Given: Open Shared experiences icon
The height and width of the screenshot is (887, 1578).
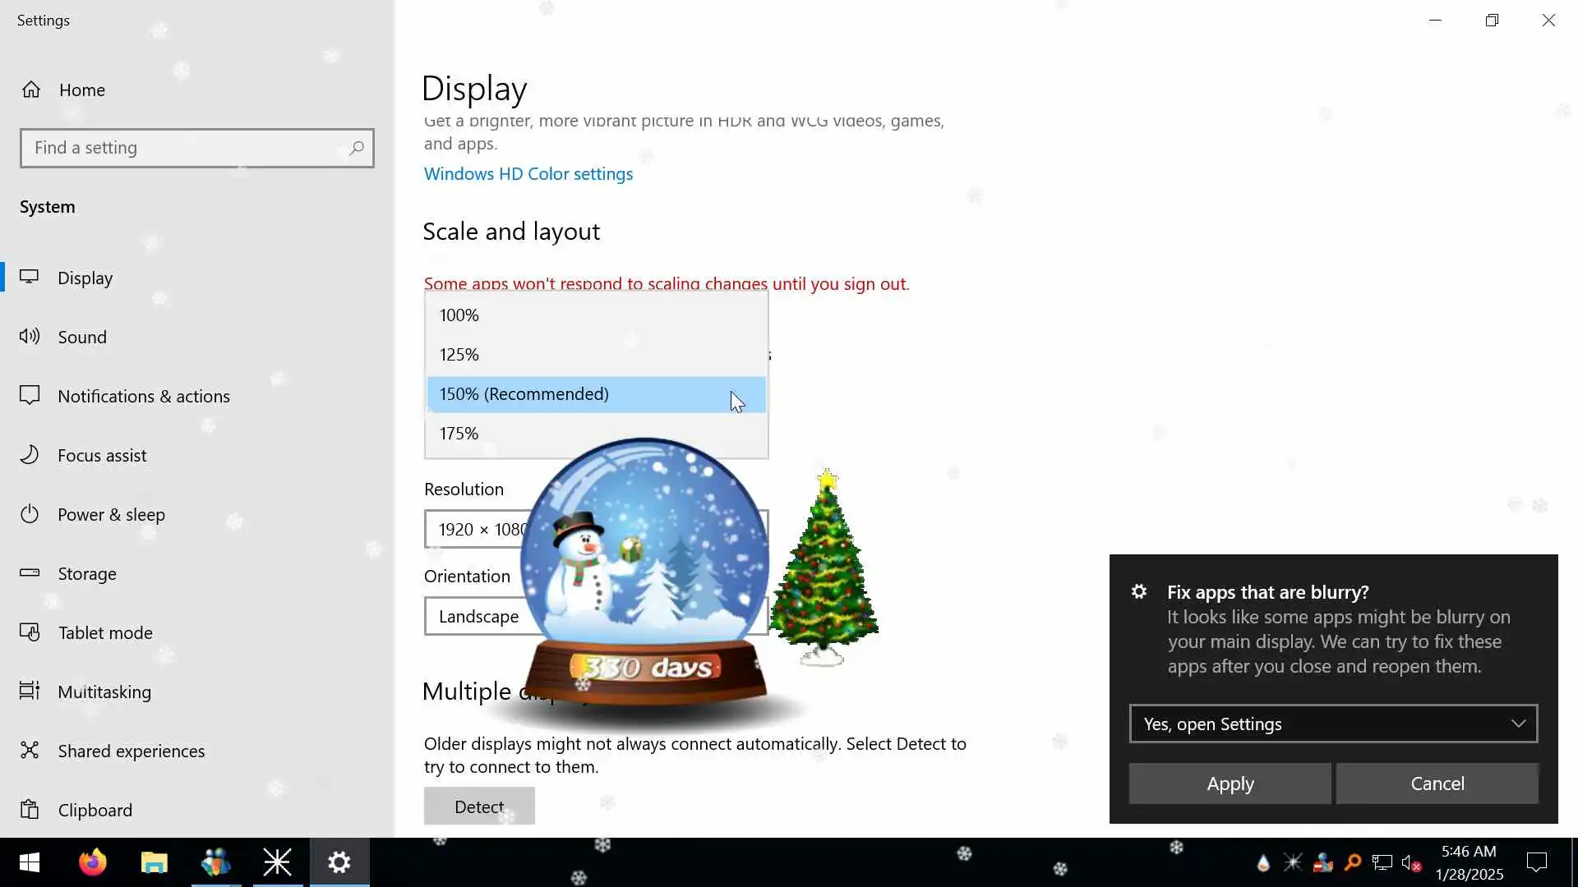Looking at the screenshot, I should [x=30, y=751].
